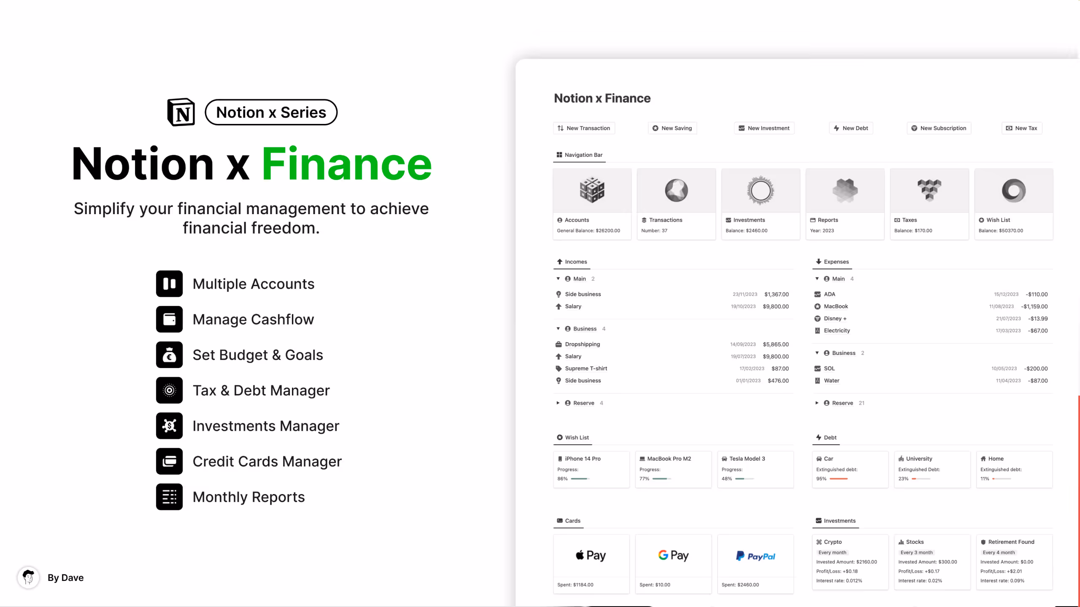Click the MacBook star icon in Expenses
Screen dimensions: 1080x607
coord(818,306)
